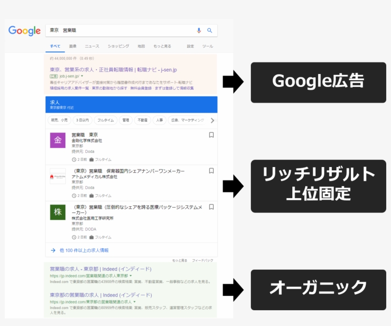
Task: Bookmark the 営業職 東京 job listing
Action: coord(211,135)
